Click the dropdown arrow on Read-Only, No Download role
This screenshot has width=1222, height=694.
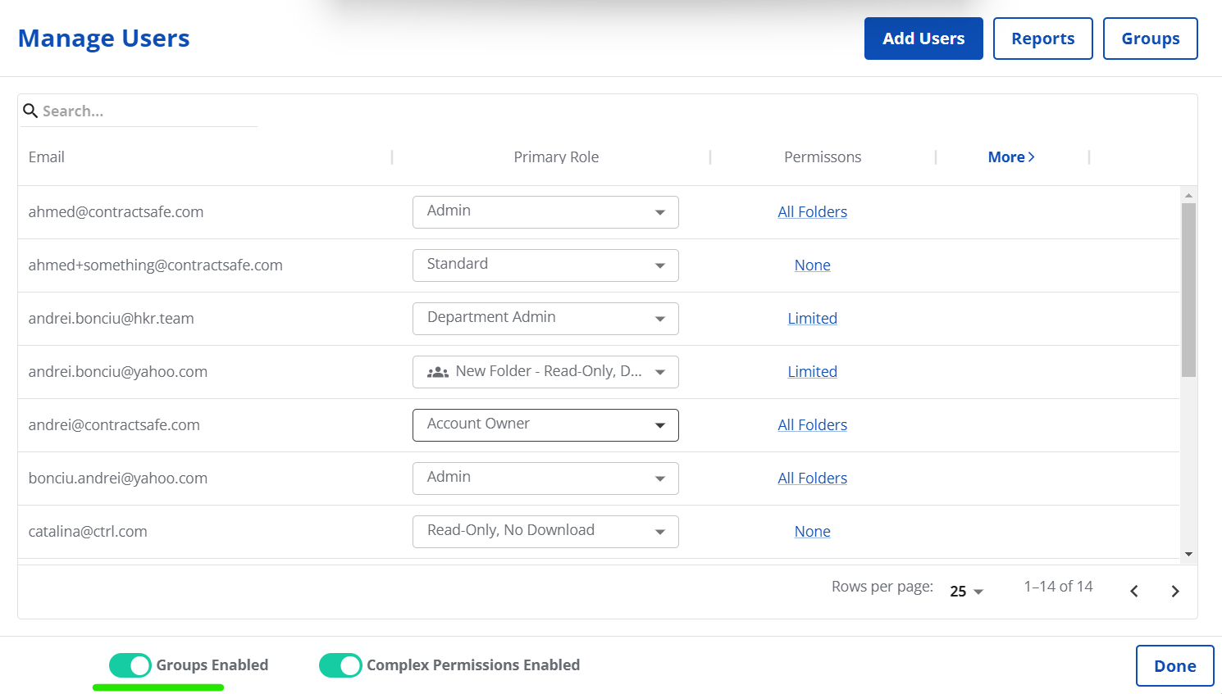click(x=660, y=531)
